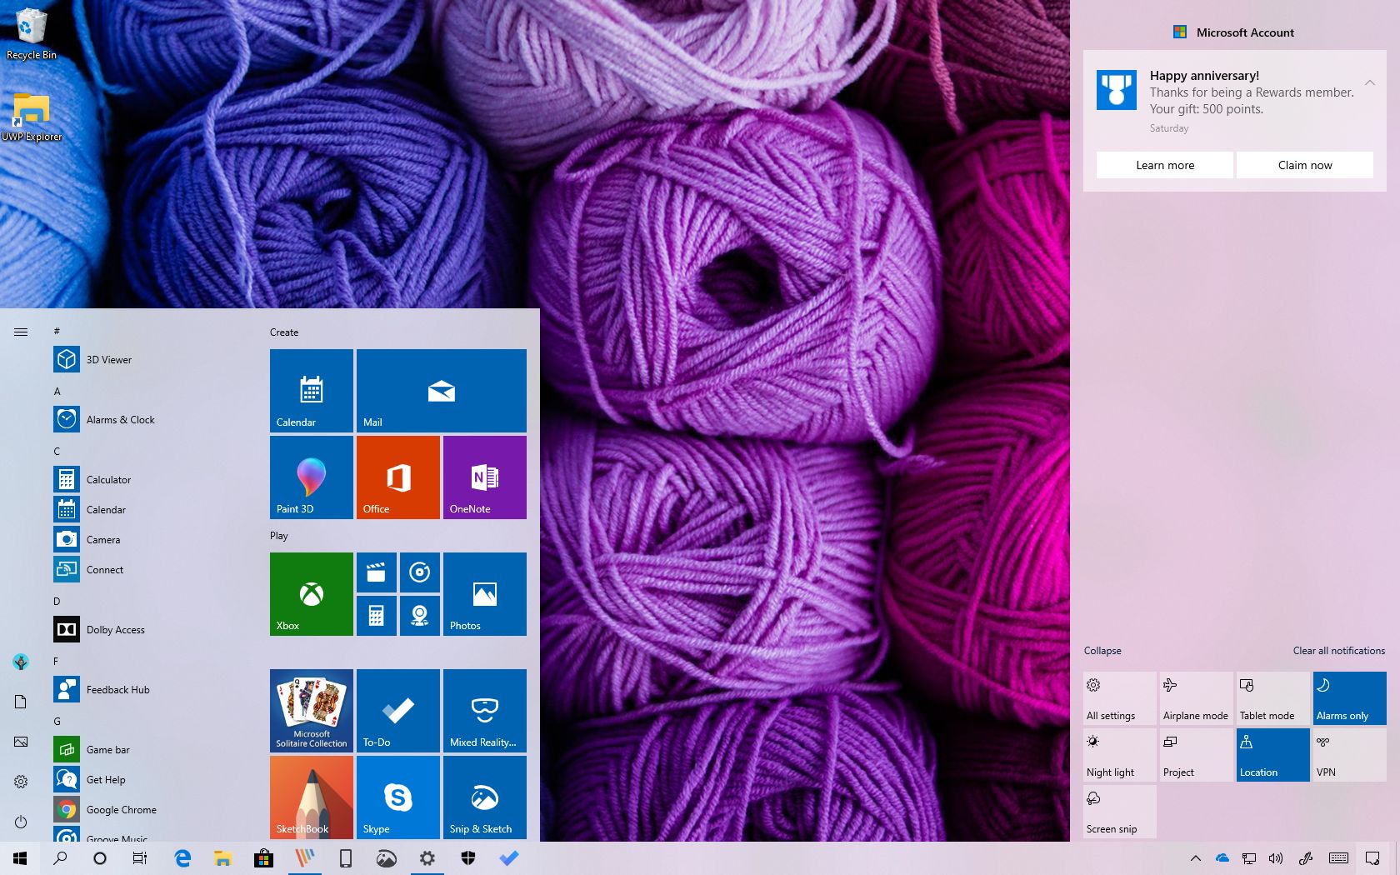Open Xbox from its green tile
The width and height of the screenshot is (1400, 875).
click(311, 593)
